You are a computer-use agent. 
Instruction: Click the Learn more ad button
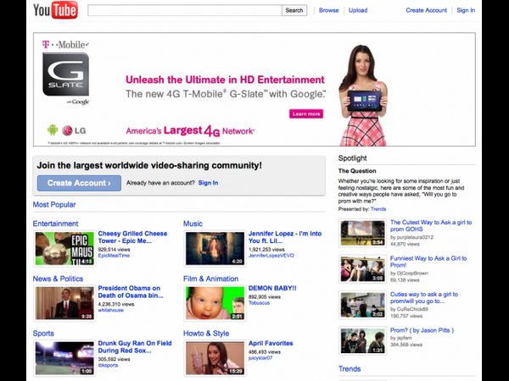(x=306, y=113)
